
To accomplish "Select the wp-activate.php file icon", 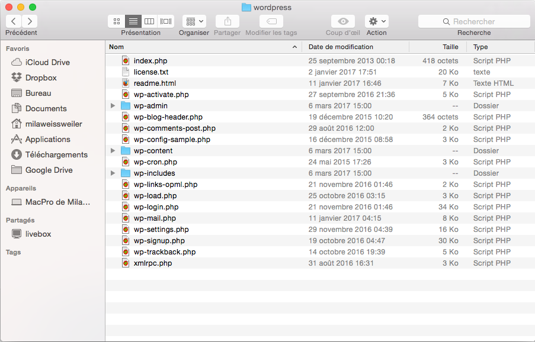I will 126,94.
